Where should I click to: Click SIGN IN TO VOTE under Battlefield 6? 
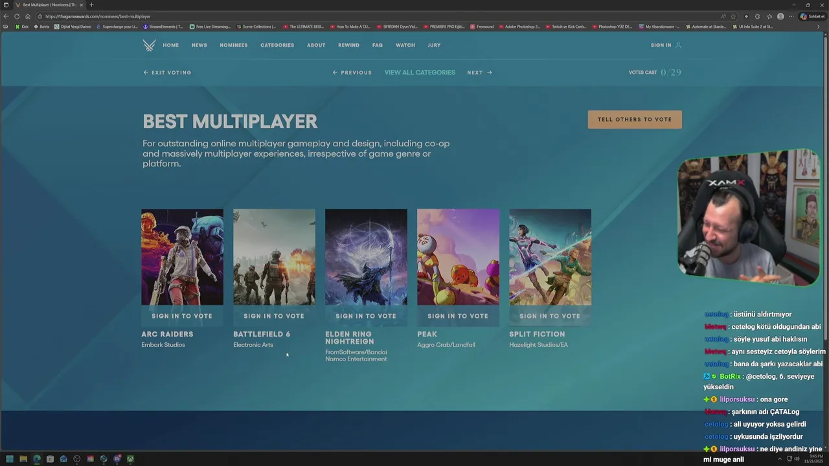point(274,316)
